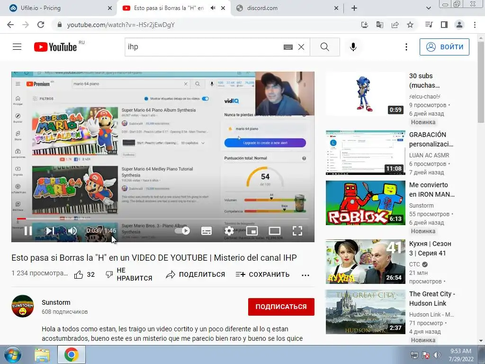The height and width of the screenshot is (364, 485).
Task: Open Sunstorm channel name link
Action: click(56, 302)
